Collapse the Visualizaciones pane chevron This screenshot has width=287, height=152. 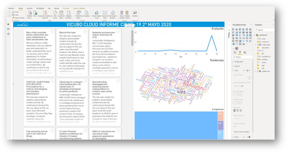click(x=251, y=25)
